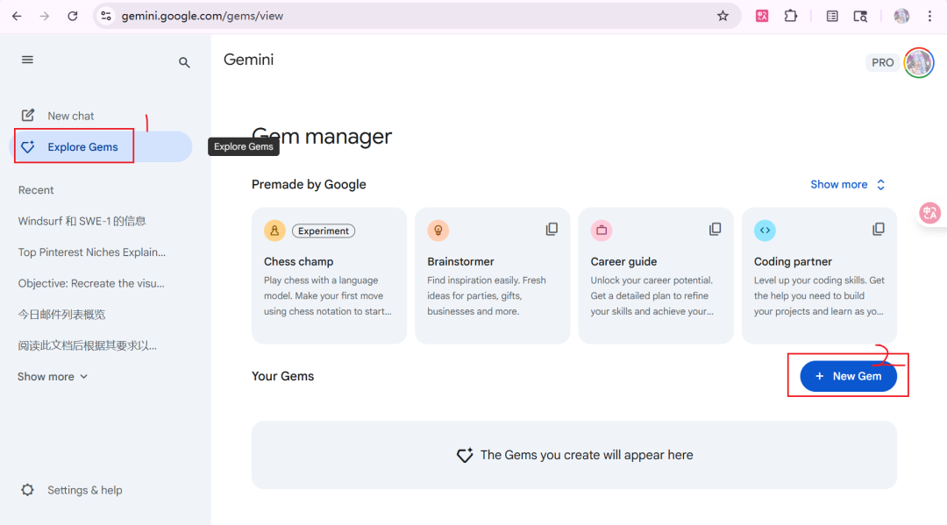Open site information icon in address bar

[106, 17]
